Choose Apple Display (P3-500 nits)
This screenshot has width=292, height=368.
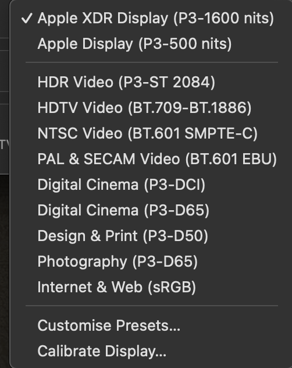(x=151, y=44)
